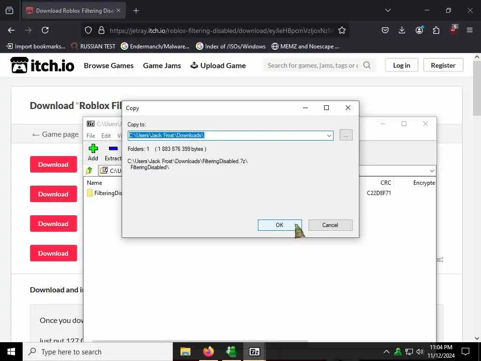The width and height of the screenshot is (481, 361).
Task: Click the Firefox account icon
Action: pos(419,30)
